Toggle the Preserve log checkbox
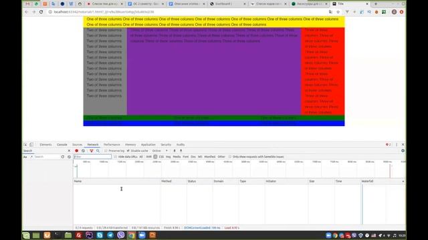This screenshot has height=240, width=428. (106, 151)
